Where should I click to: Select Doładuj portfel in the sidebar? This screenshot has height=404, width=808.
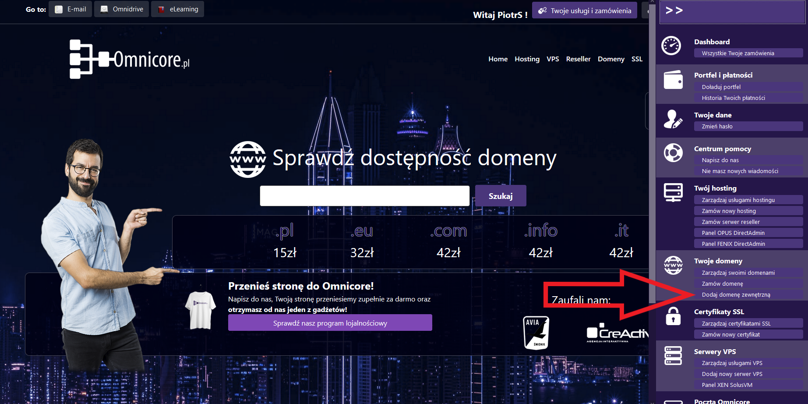pyautogui.click(x=721, y=87)
